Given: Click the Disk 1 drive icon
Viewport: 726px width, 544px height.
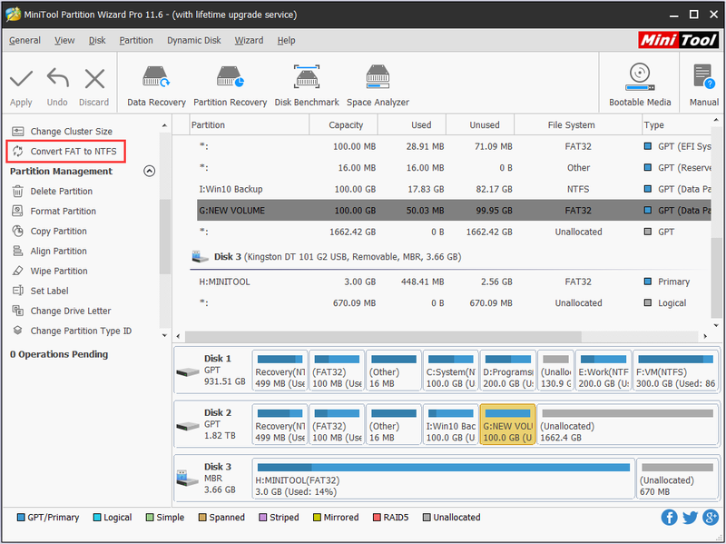Looking at the screenshot, I should [x=188, y=371].
